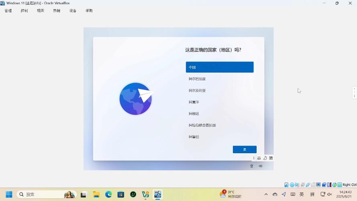
Task: Select 阿根廷 in the country list
Action: click(220, 113)
